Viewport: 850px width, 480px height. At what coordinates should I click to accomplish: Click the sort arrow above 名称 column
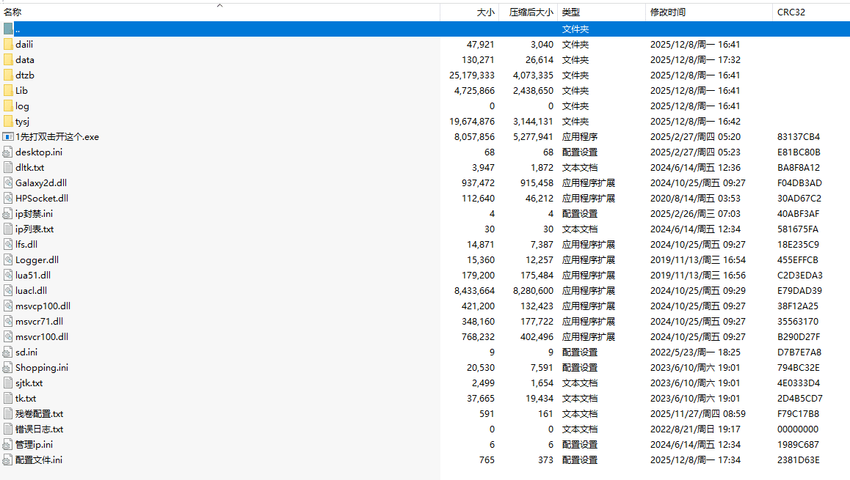tap(219, 5)
